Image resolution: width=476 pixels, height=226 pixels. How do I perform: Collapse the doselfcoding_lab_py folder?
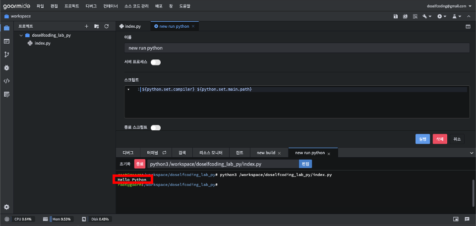(21, 35)
